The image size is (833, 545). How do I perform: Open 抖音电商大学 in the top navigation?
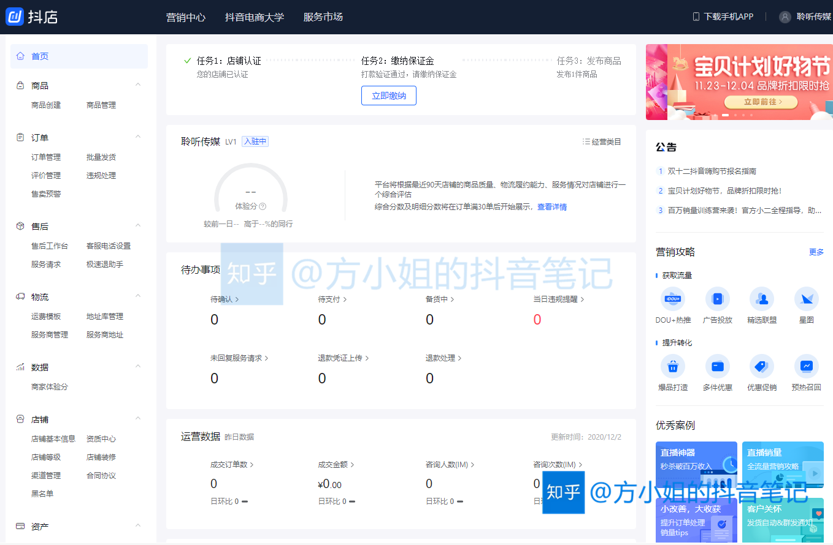[255, 17]
